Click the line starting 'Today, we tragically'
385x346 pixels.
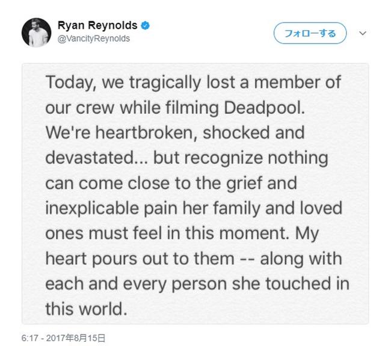click(x=193, y=82)
